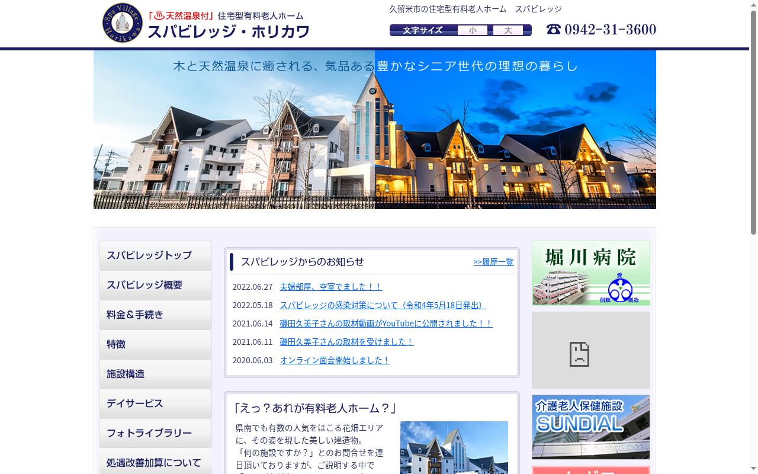Open フォトライブラリー menu item

[x=156, y=433]
